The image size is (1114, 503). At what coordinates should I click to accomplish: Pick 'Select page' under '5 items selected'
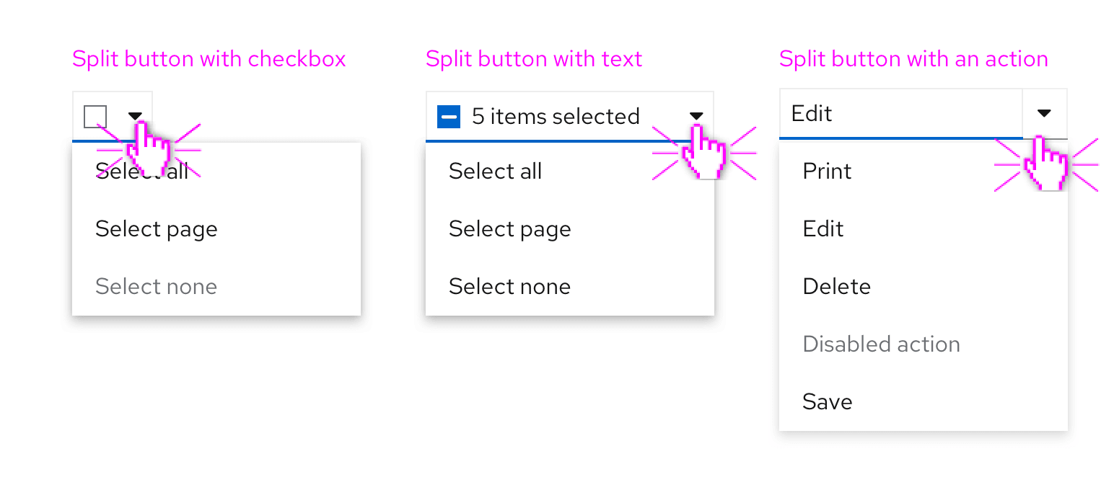click(510, 229)
